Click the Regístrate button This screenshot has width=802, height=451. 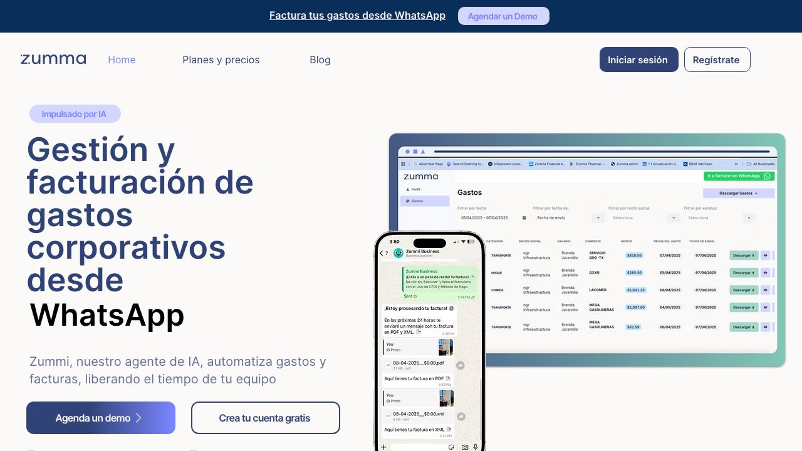tap(717, 60)
